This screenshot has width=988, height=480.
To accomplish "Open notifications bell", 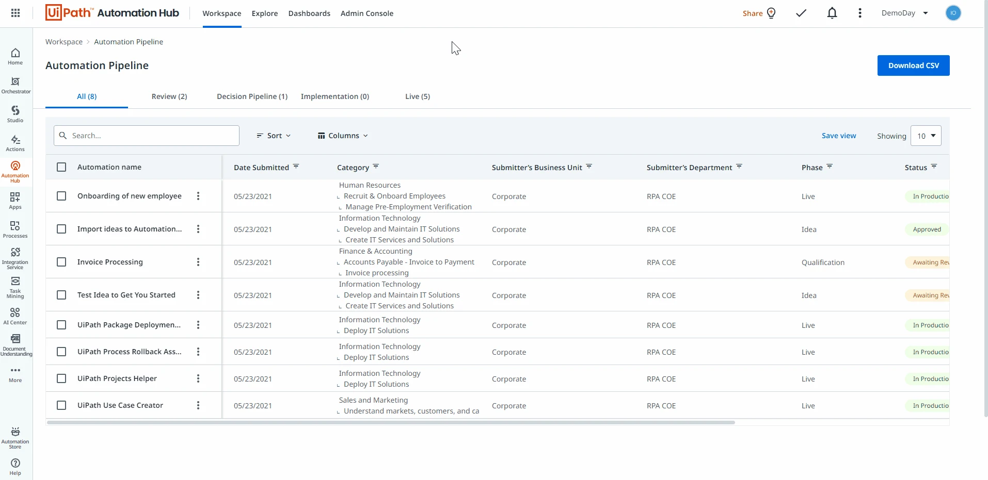I will point(832,13).
